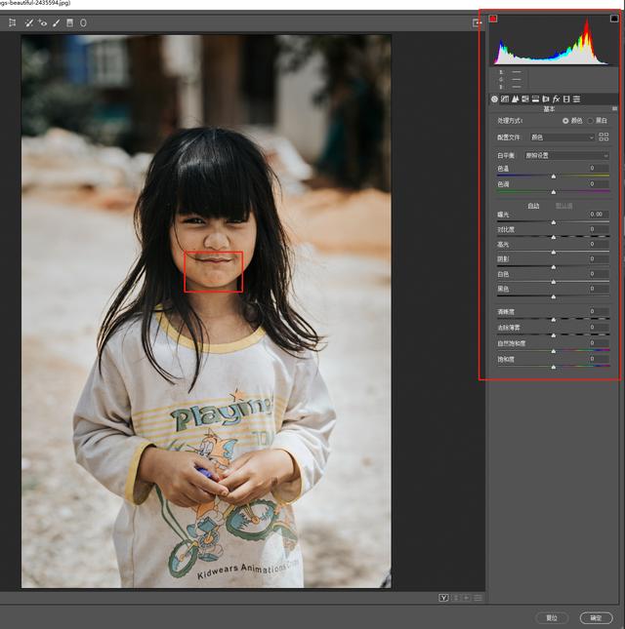Select the 颜色 (Color) treatment radio button

point(565,120)
